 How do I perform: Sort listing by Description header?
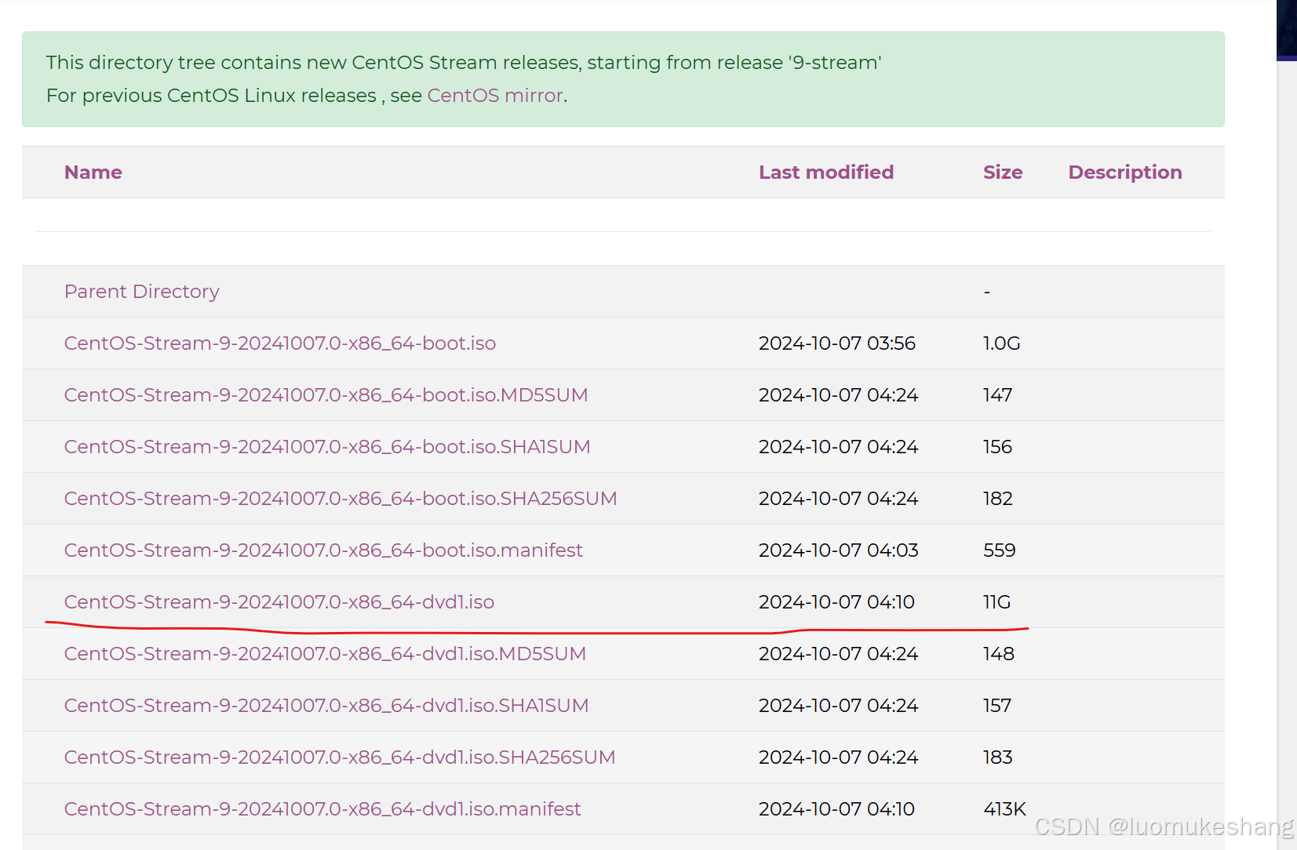pyautogui.click(x=1125, y=173)
